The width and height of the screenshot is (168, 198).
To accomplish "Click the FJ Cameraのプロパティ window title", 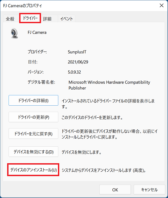I will [22, 6].
